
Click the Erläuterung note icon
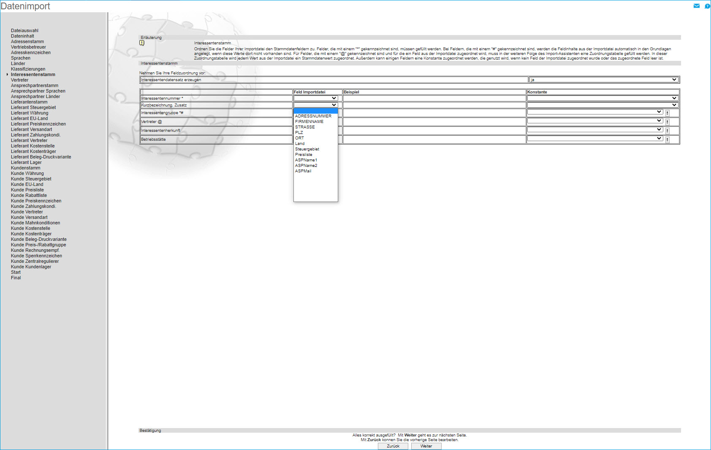142,43
